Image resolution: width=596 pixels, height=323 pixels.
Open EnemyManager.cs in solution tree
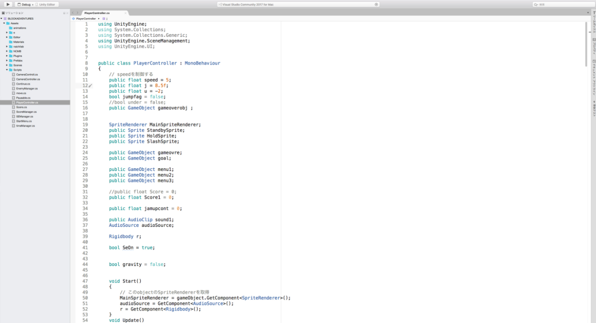pos(27,88)
